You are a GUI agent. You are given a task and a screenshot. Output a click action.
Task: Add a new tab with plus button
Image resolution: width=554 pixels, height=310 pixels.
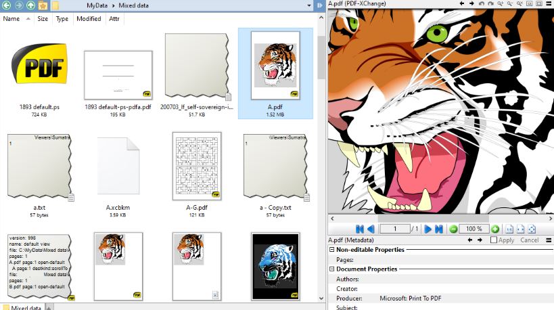49,307
